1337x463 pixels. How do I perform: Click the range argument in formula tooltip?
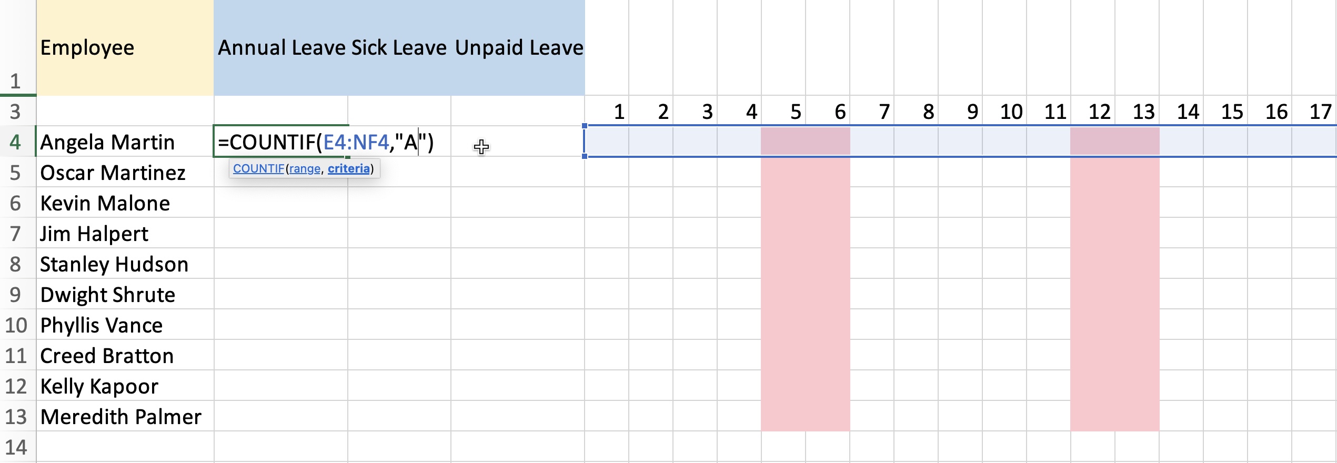pos(305,168)
